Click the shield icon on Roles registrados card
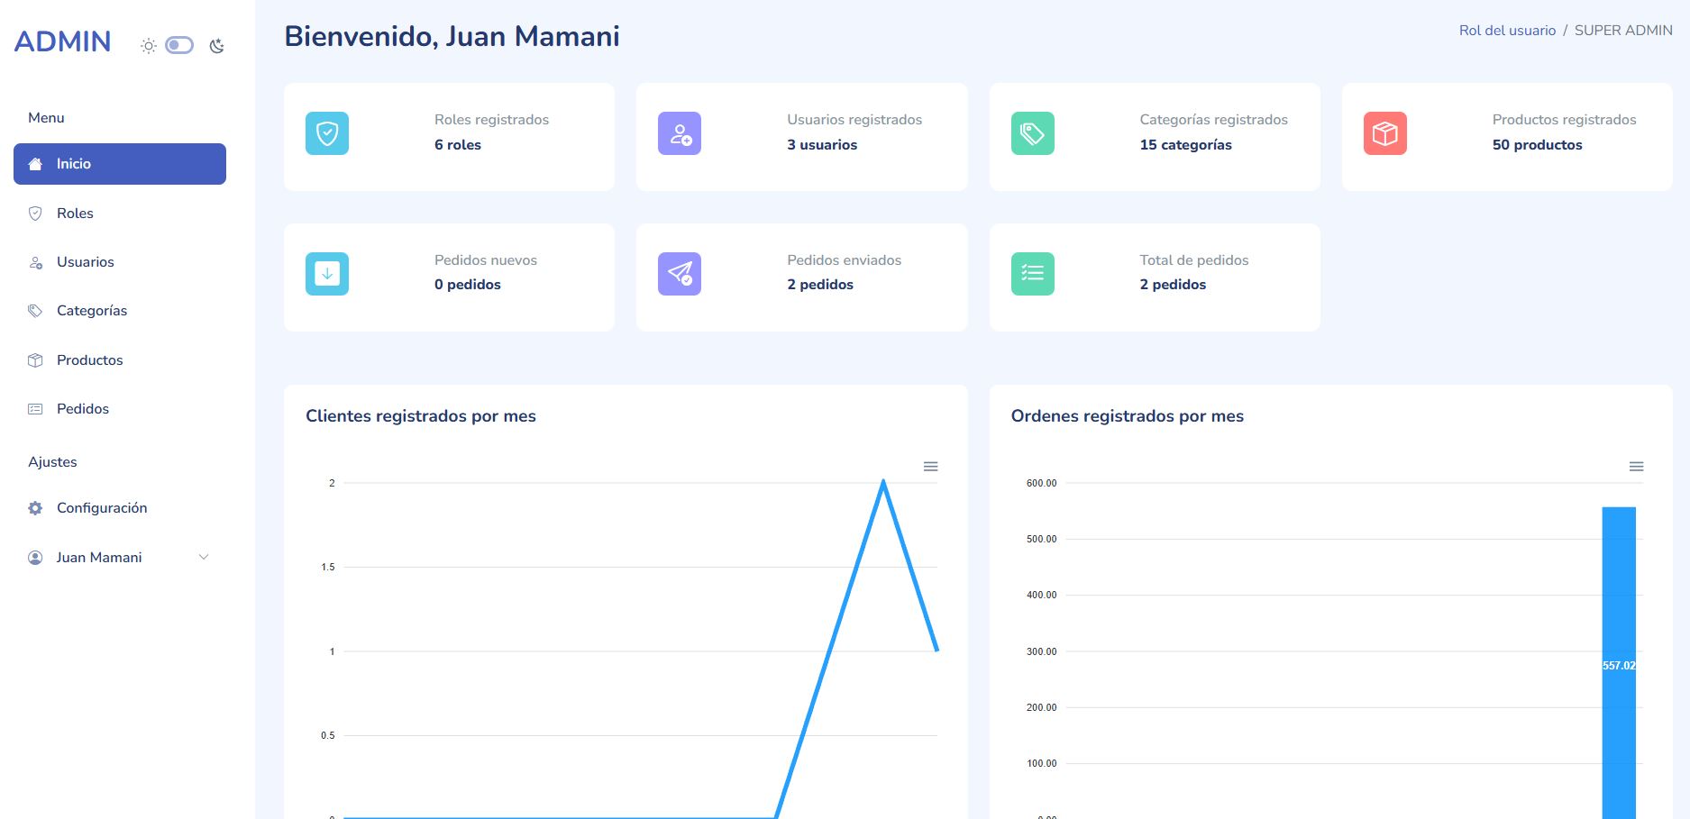This screenshot has height=819, width=1690. (x=326, y=133)
